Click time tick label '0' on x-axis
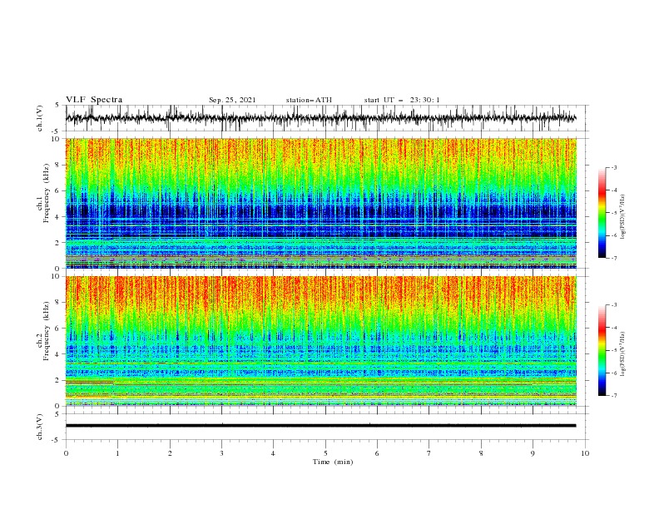The height and width of the screenshot is (509, 659). click(x=66, y=453)
